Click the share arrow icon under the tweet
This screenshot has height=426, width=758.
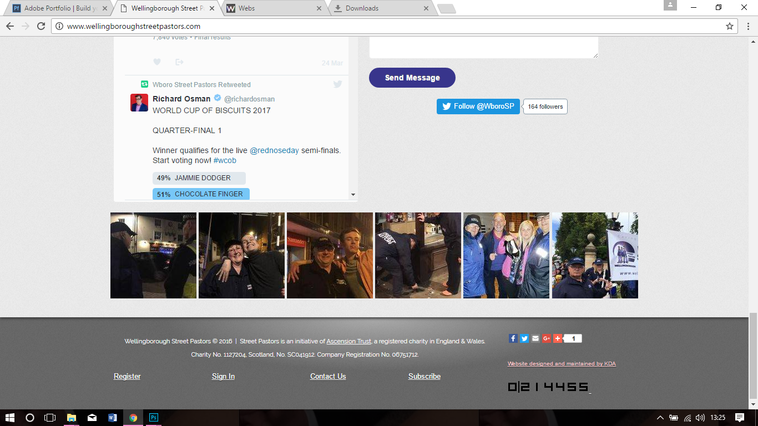[x=179, y=62]
